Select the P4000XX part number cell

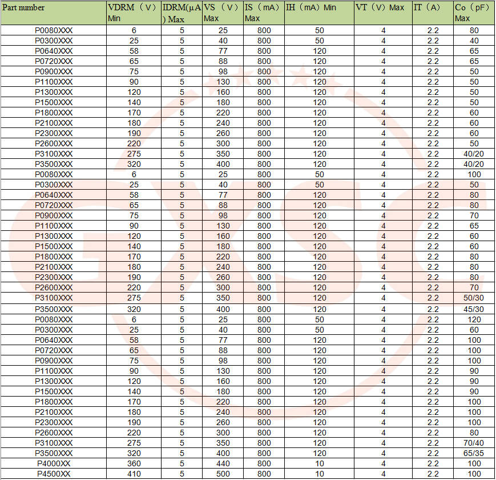click(x=54, y=463)
